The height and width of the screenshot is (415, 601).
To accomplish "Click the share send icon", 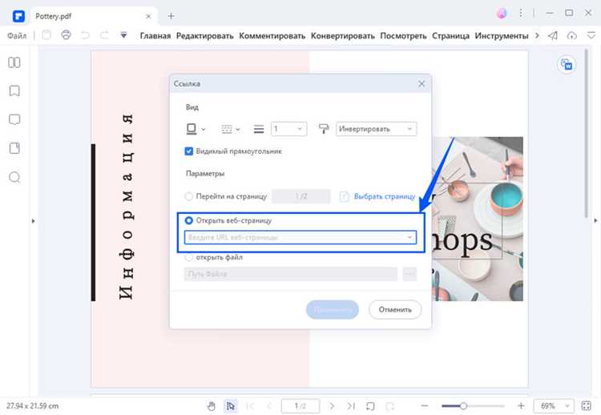I will pyautogui.click(x=553, y=35).
